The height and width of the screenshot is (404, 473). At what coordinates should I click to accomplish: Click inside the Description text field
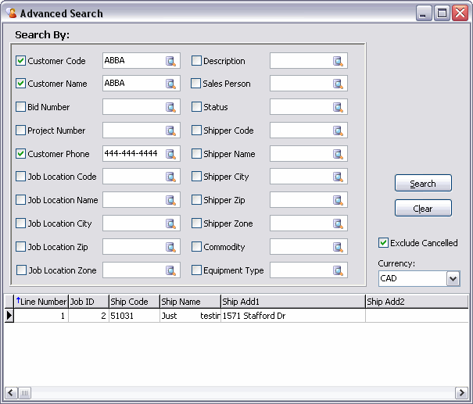[300, 61]
